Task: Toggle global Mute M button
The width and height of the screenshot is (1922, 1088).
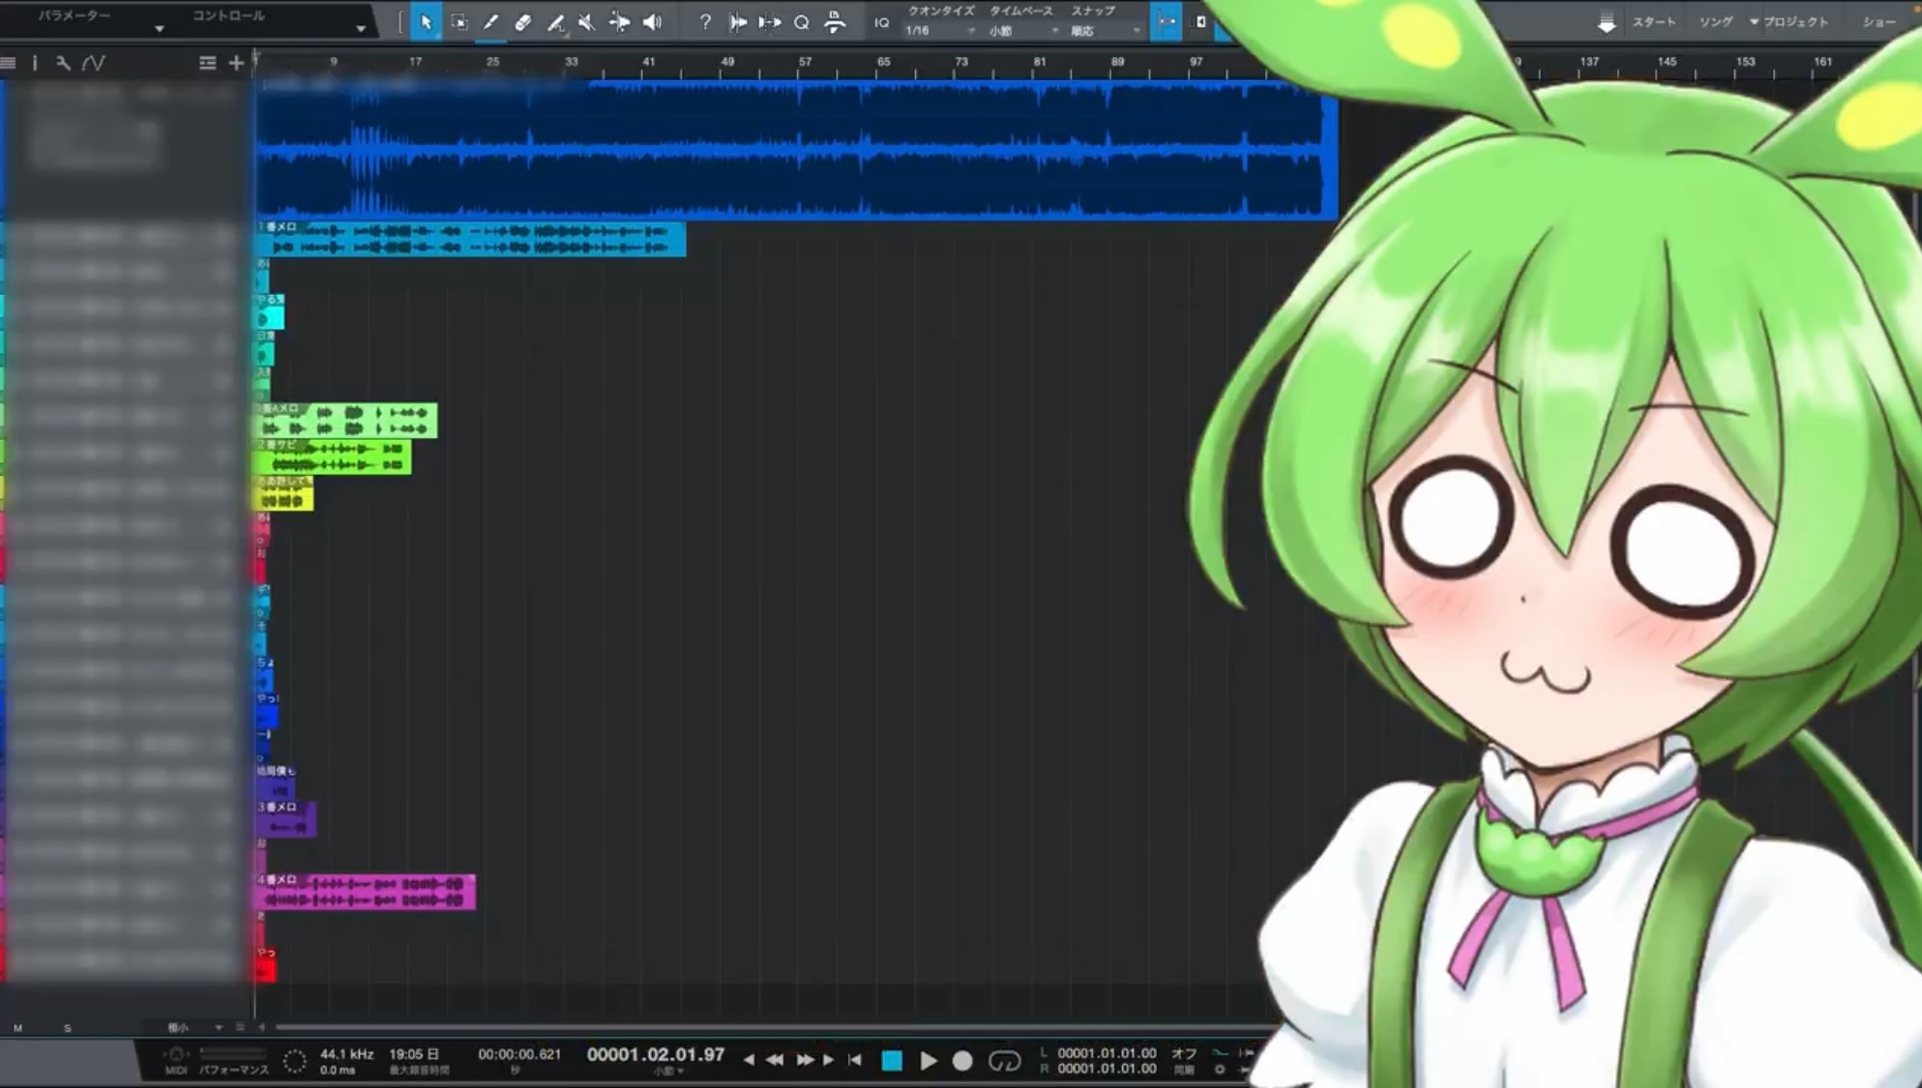Action: coord(17,1028)
